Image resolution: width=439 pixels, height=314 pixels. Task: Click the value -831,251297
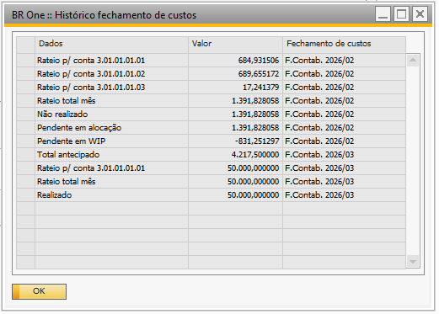(x=235, y=141)
